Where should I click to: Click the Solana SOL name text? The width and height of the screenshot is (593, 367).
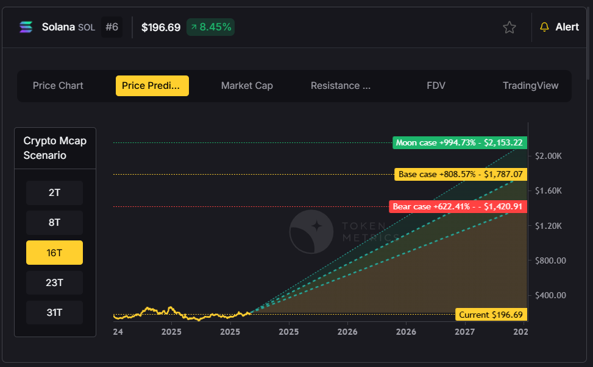[x=68, y=27]
